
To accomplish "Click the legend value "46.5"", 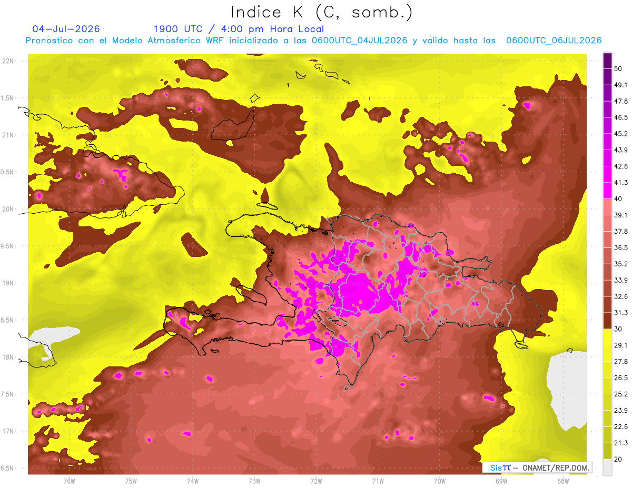I will pos(621,117).
